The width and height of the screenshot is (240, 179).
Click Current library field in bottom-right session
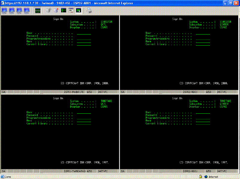coord(203,124)
